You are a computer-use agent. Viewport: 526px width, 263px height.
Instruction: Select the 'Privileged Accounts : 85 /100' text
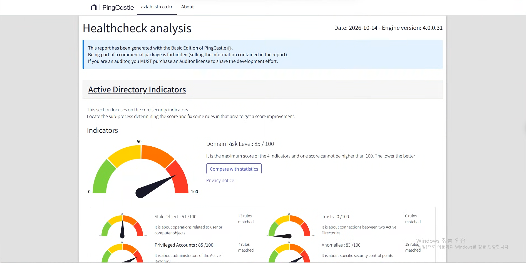click(x=184, y=245)
